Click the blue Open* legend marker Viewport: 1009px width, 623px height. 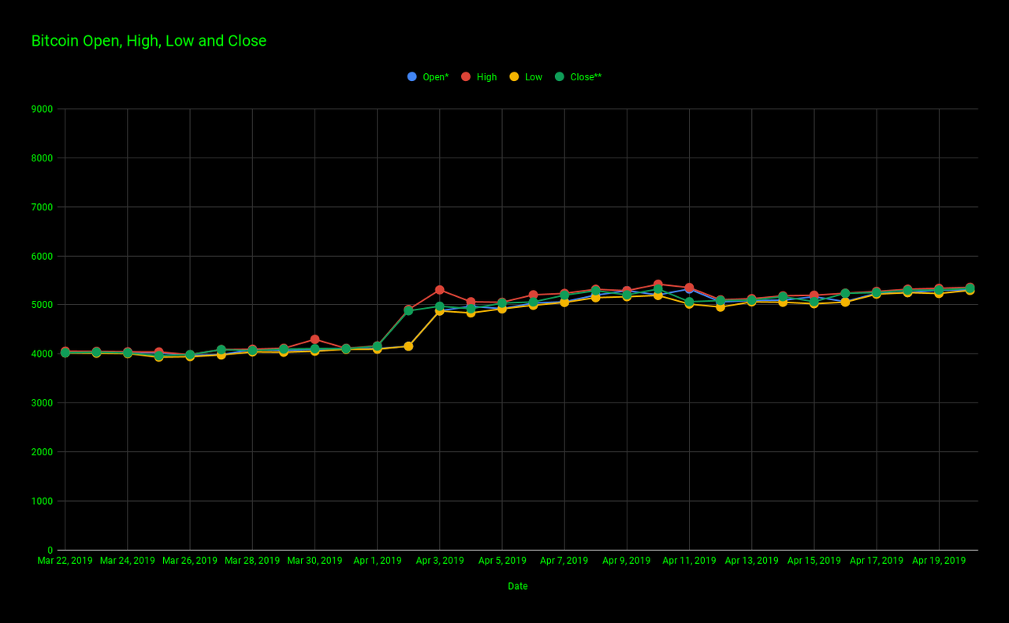(411, 76)
